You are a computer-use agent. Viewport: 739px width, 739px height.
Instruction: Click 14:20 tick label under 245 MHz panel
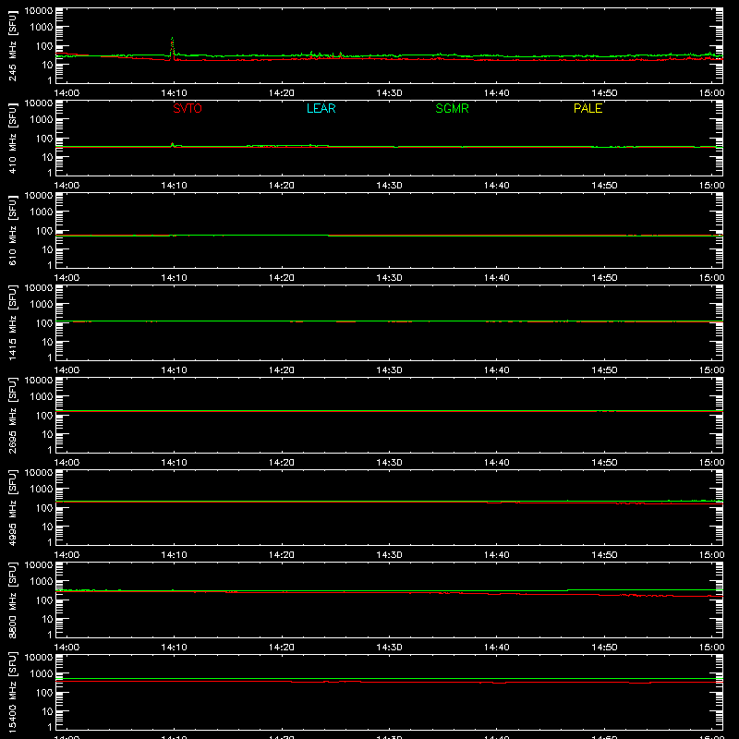point(282,93)
